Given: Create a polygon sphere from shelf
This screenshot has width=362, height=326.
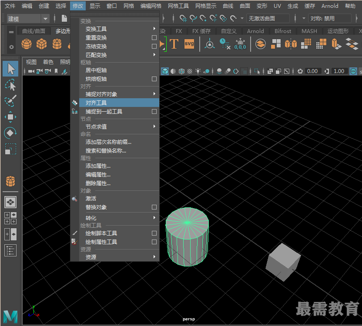Looking at the screenshot, I should tap(27, 44).
